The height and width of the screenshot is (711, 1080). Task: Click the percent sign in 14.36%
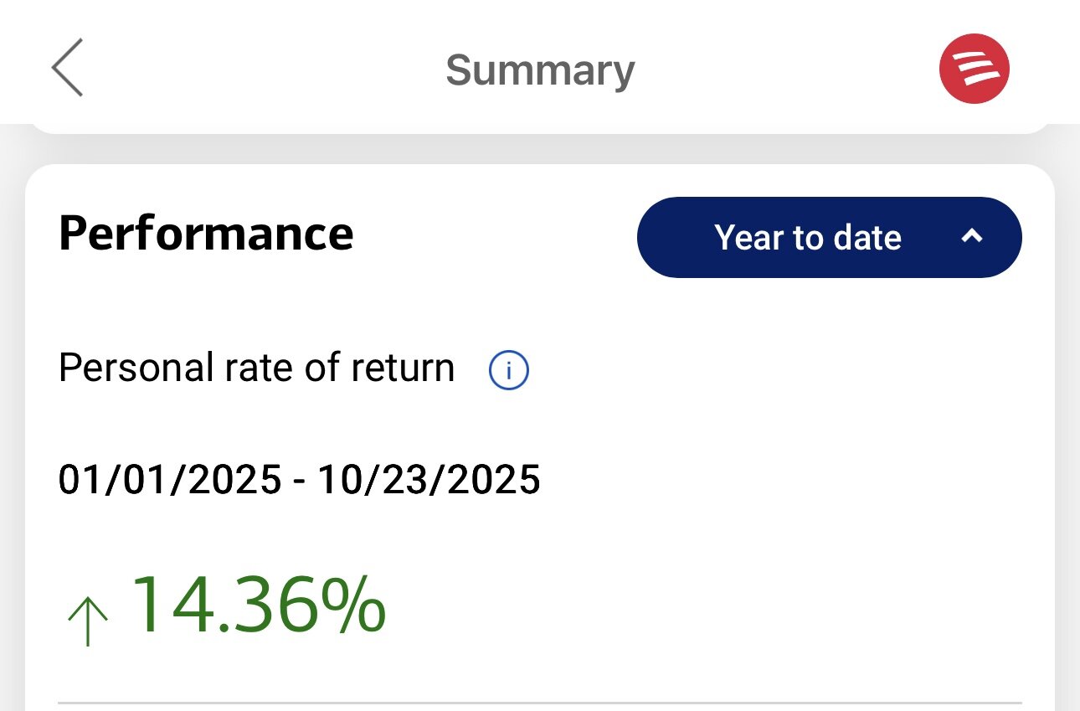[x=352, y=604]
